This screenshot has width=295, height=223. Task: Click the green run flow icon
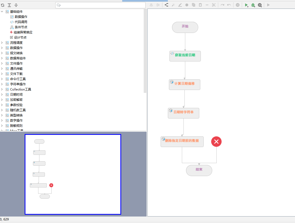tap(246, 5)
